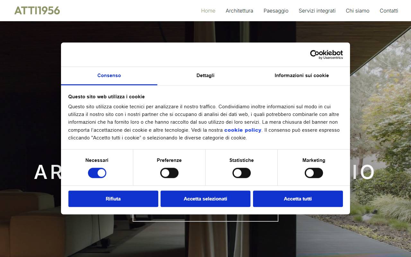411x257 pixels.
Task: Toggle the Necessari cookie switch
Action: [x=97, y=173]
